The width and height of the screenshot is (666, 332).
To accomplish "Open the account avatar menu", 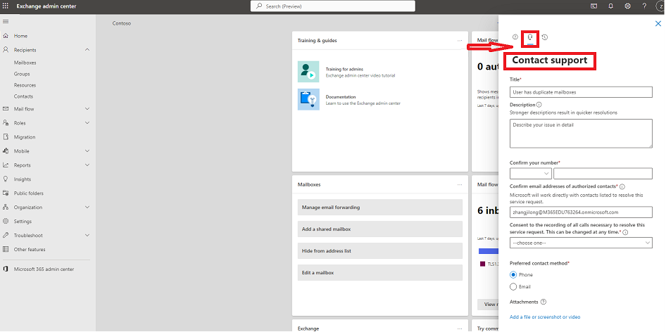I will (660, 6).
